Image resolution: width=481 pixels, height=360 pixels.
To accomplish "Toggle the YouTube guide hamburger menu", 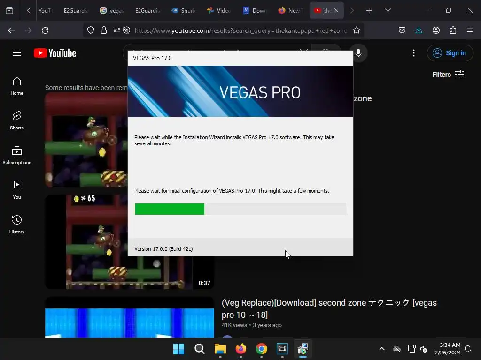I will [17, 53].
